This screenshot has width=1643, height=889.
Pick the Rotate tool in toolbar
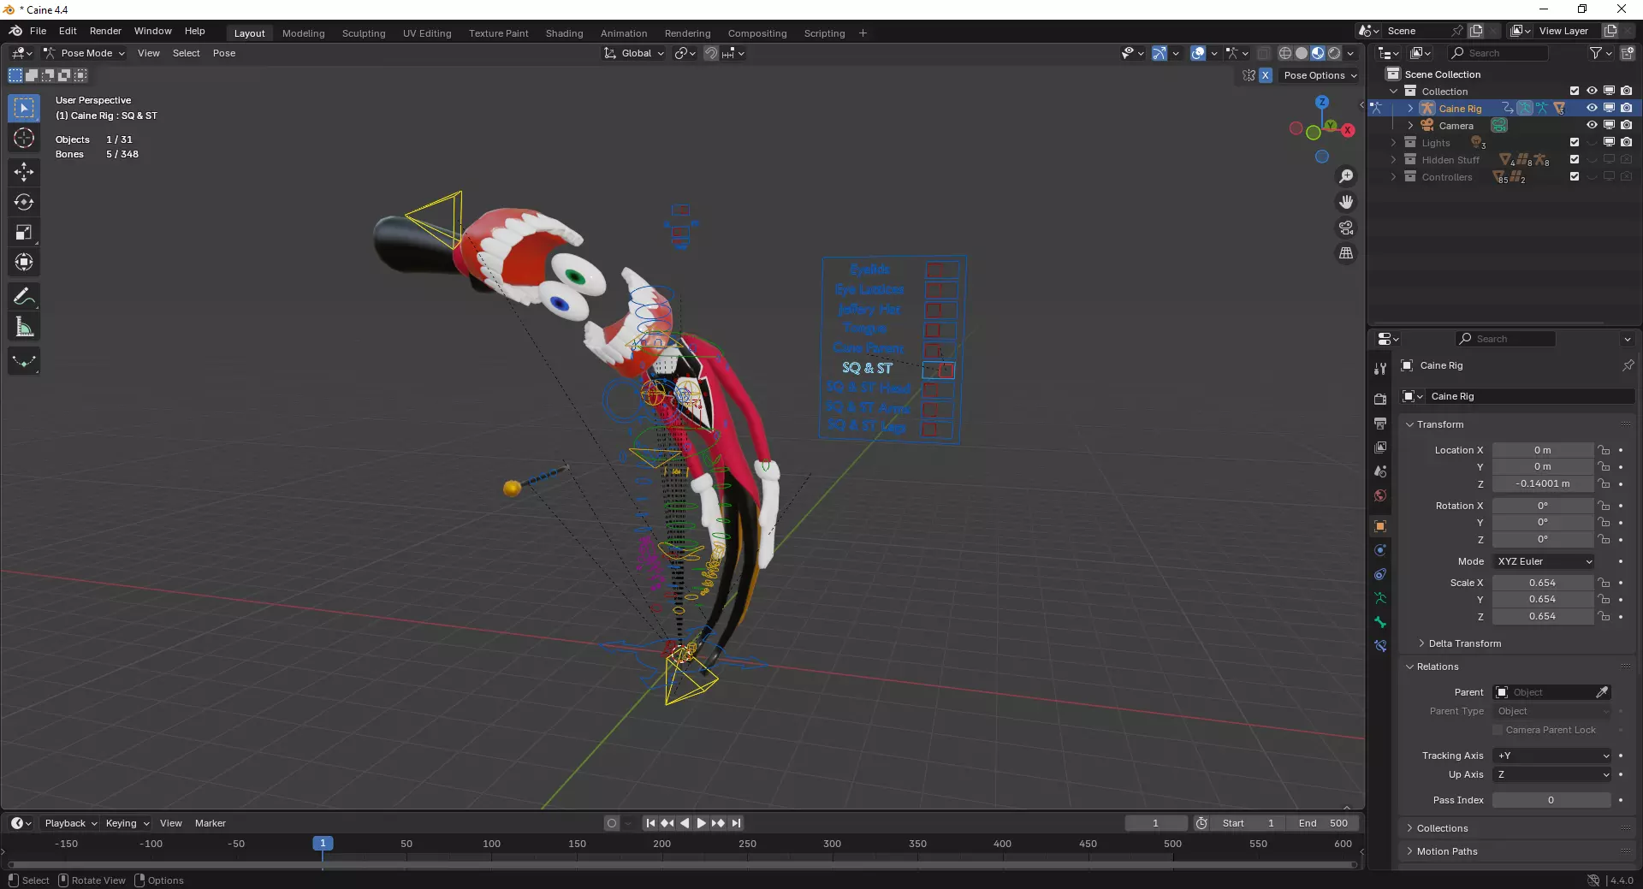tap(24, 202)
